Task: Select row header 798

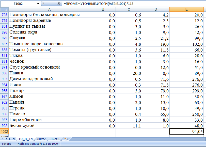Action: coord(4,14)
